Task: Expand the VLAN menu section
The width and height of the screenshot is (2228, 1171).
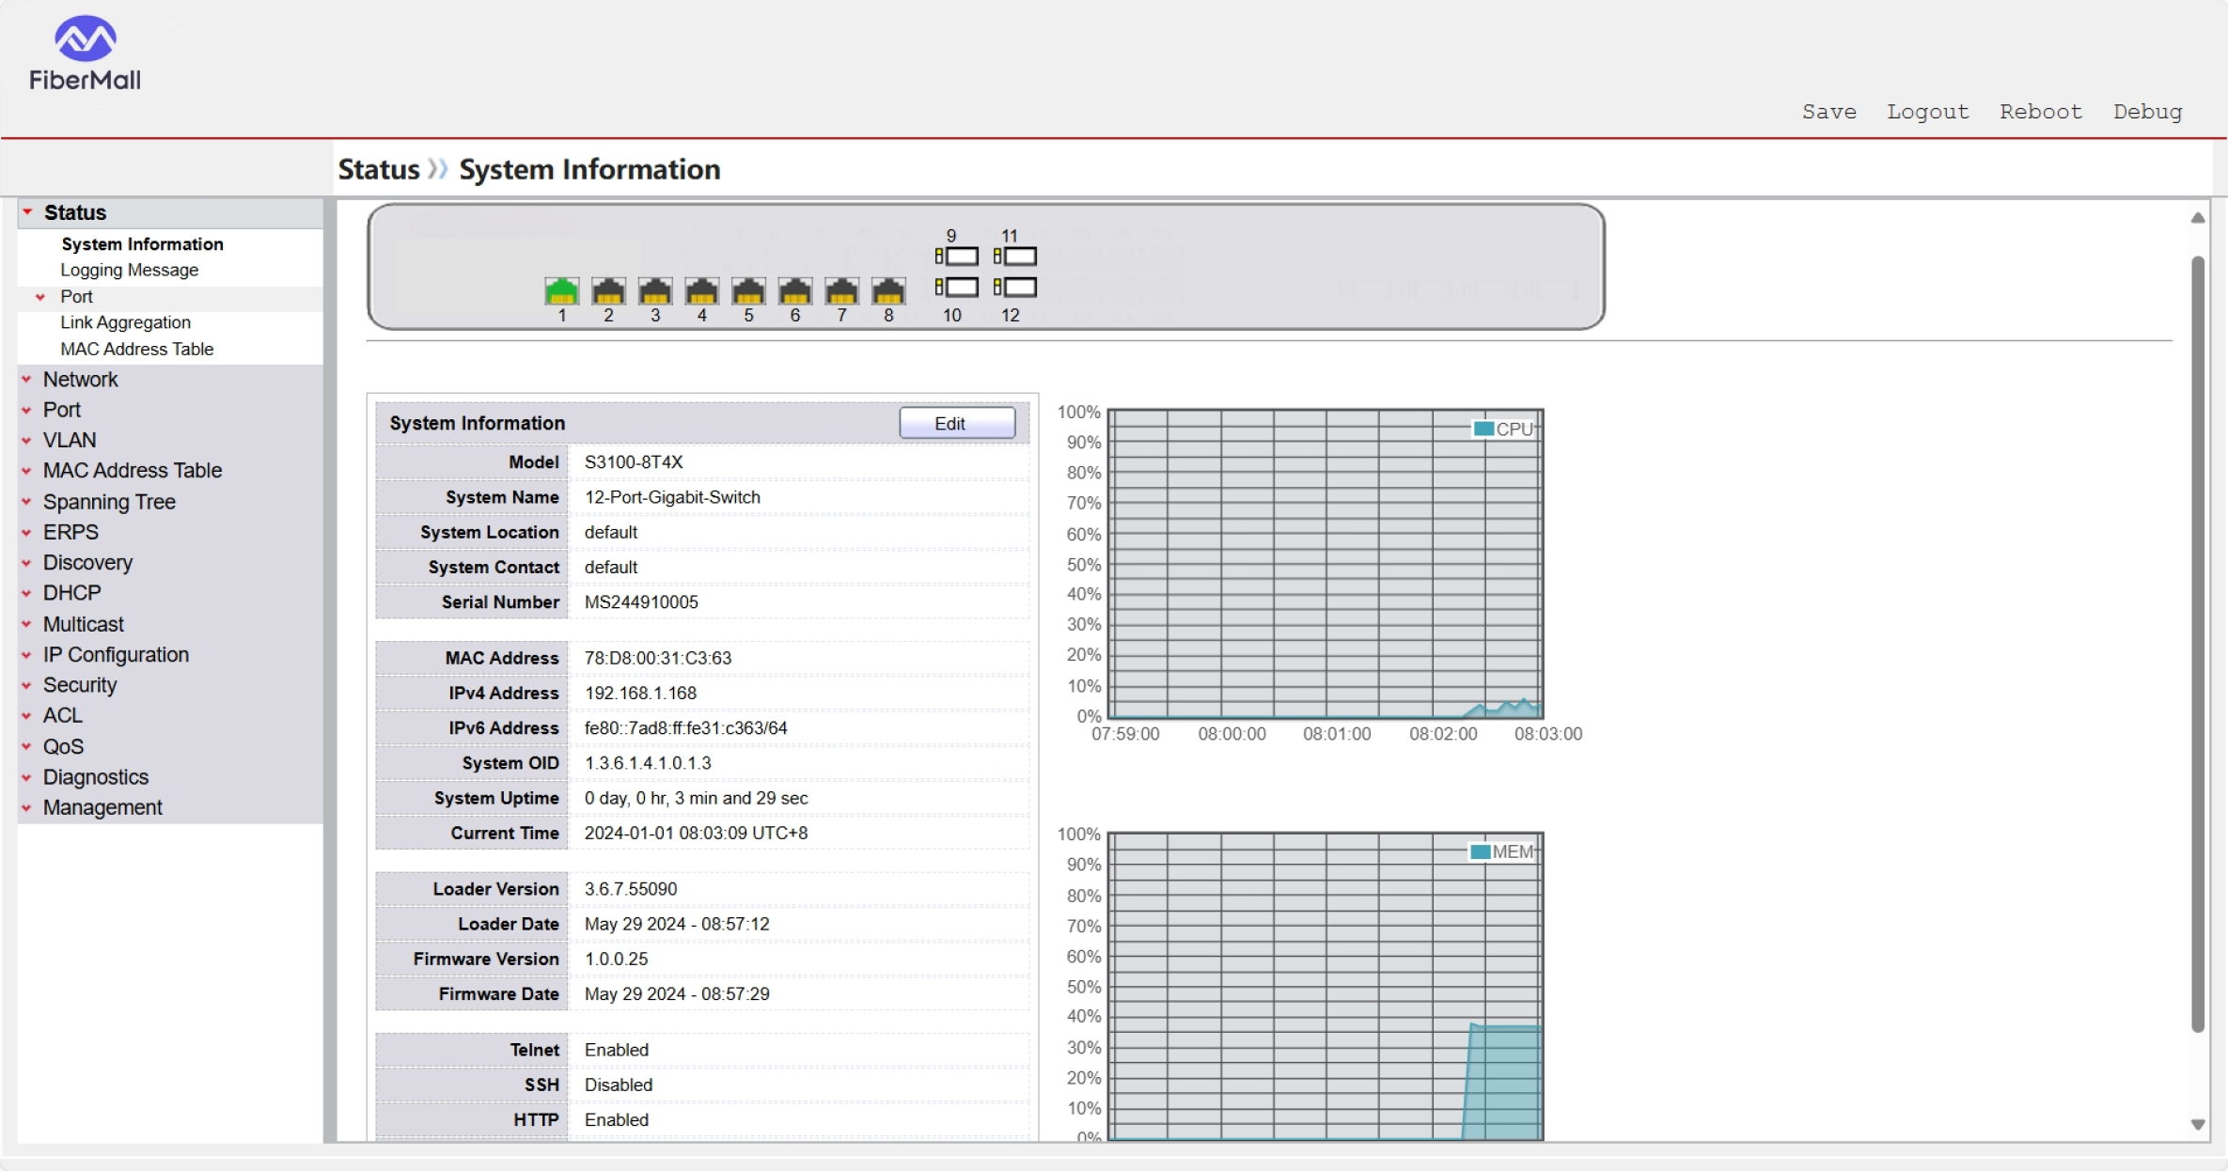Action: pyautogui.click(x=69, y=440)
